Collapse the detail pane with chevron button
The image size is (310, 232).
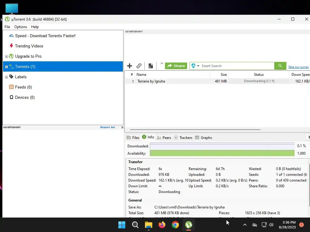pyautogui.click(x=308, y=137)
